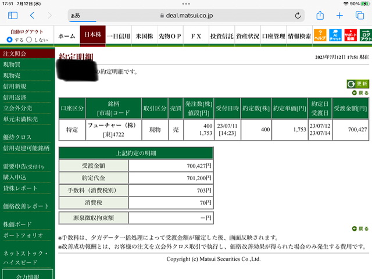The width and height of the screenshot is (372, 279).
Task: Open ポートフォリオ in the sidebar
Action: [23, 235]
